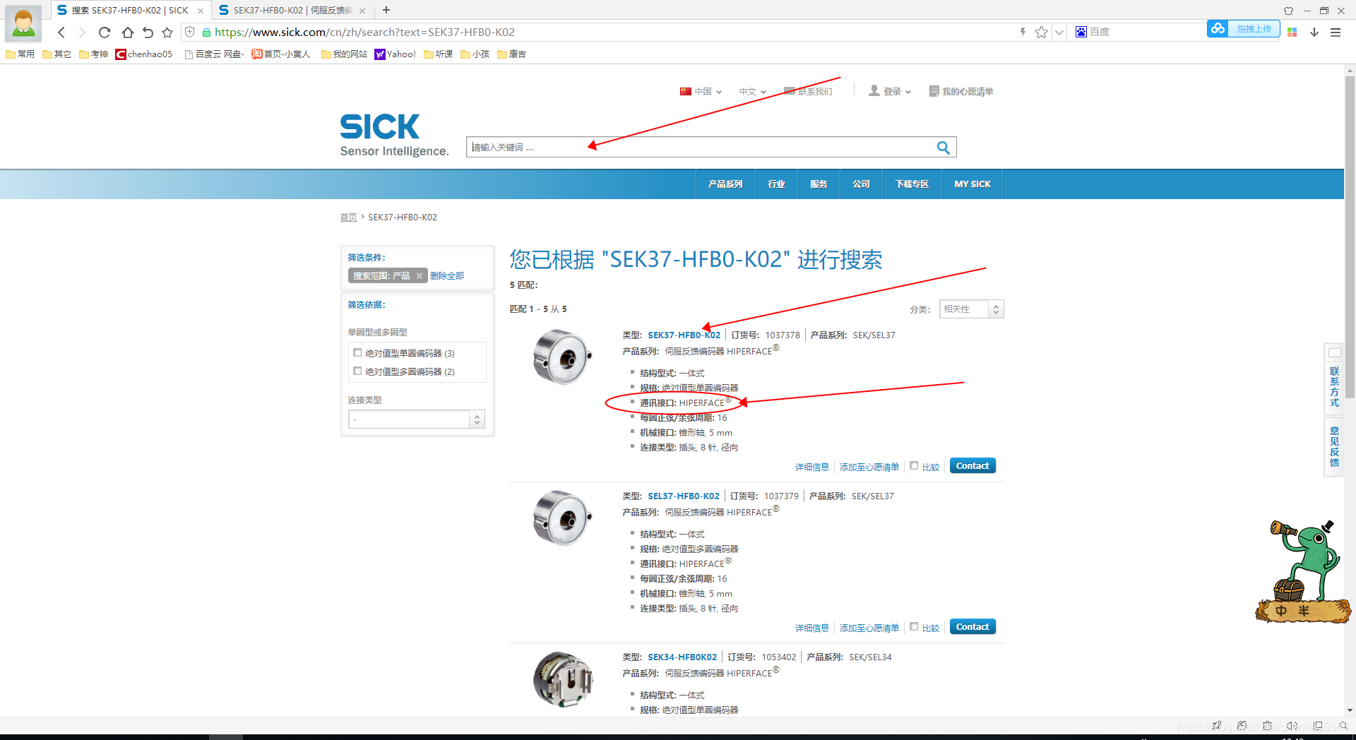The width and height of the screenshot is (1356, 740).
Task: Click the Baidu paw icon beside the search field
Action: (1082, 32)
